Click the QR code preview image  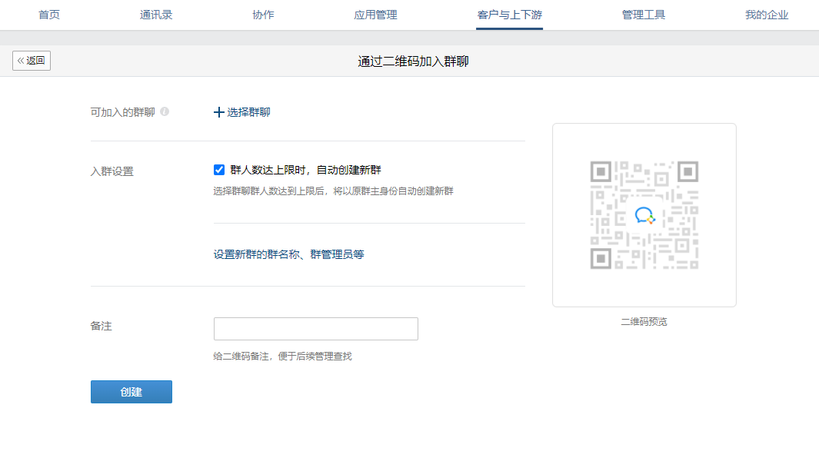[x=644, y=215]
